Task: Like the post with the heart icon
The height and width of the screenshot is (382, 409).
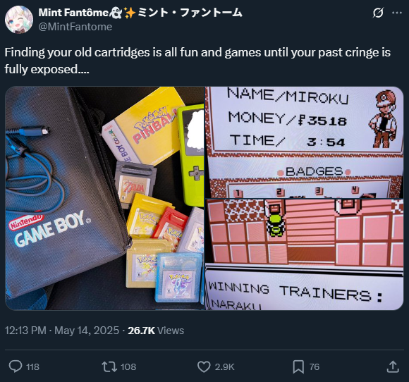Action: 204,366
